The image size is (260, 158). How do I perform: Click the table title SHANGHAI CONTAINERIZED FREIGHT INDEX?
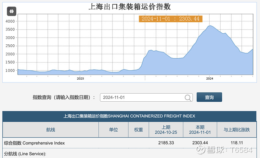point(129,116)
